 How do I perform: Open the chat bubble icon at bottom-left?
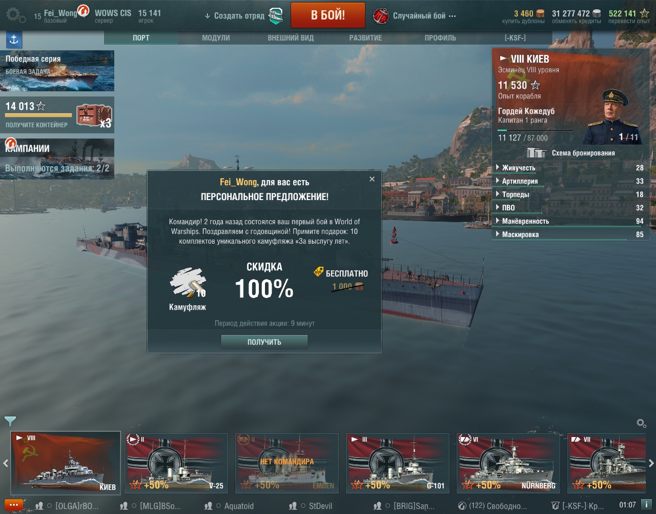tap(14, 505)
